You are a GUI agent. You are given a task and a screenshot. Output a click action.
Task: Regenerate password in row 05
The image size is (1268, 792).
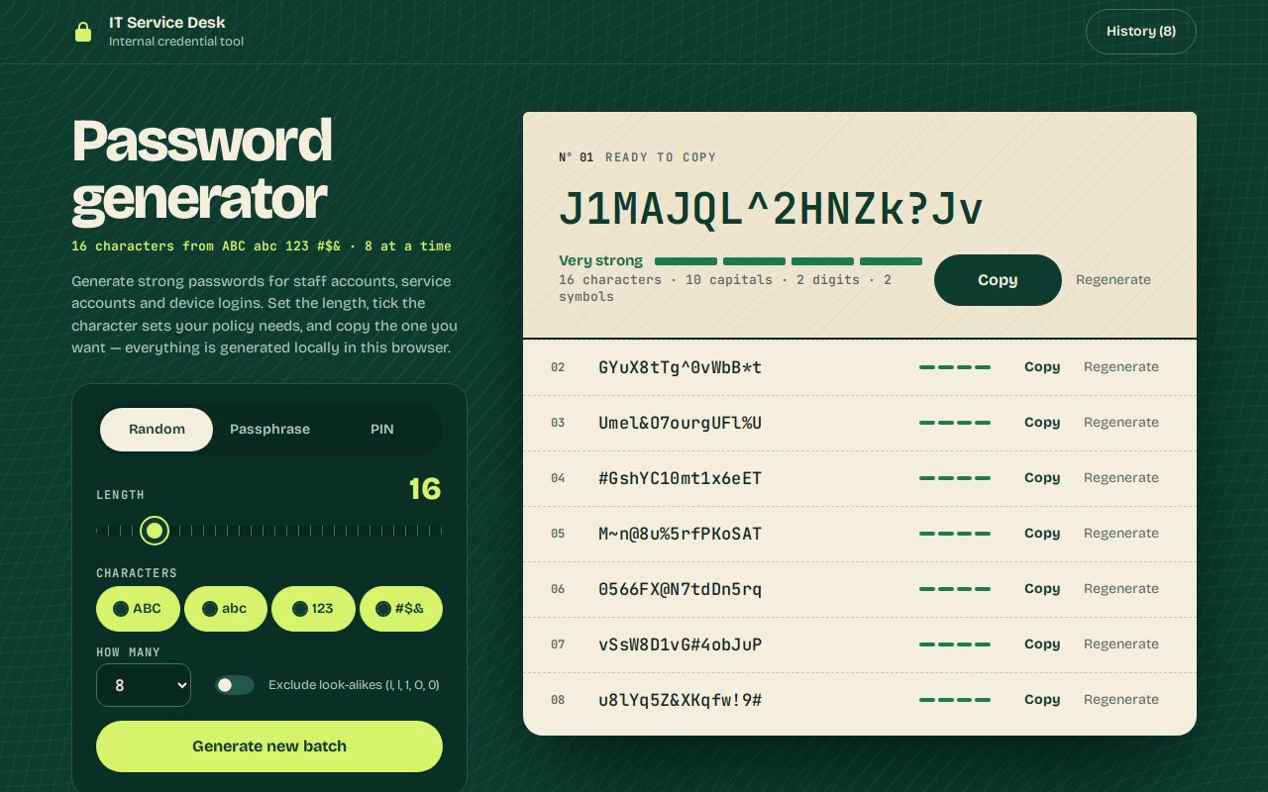[x=1121, y=534]
